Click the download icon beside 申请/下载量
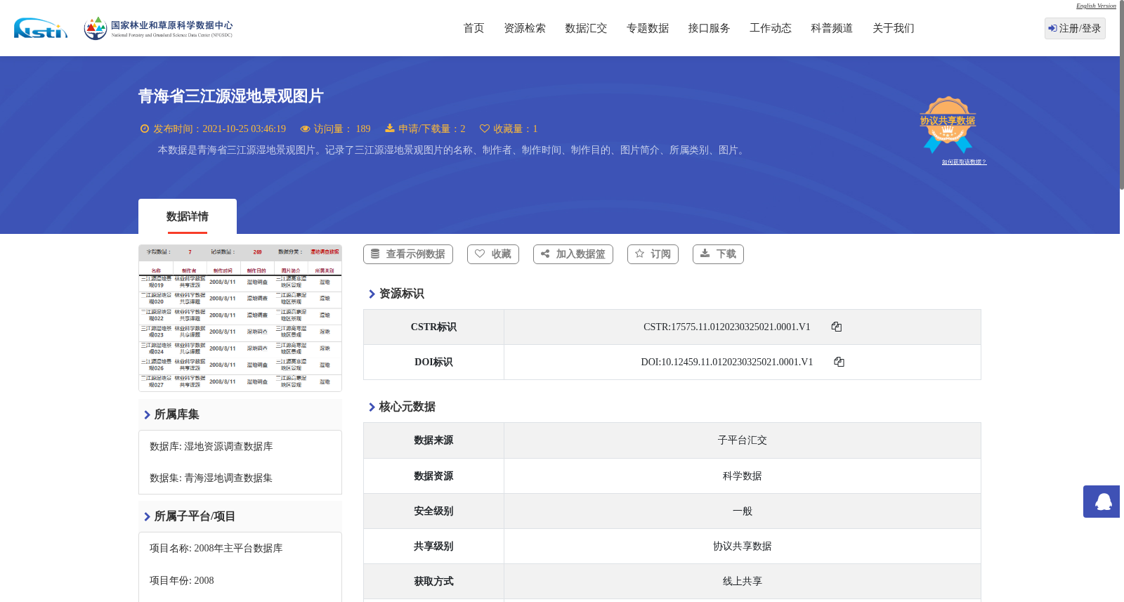Viewport: 1124px width, 602px height. tap(390, 129)
